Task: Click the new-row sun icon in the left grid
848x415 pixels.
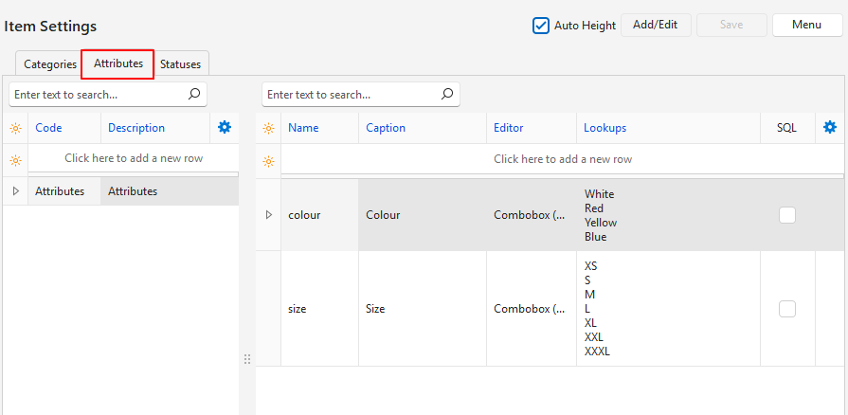Action: click(x=15, y=159)
